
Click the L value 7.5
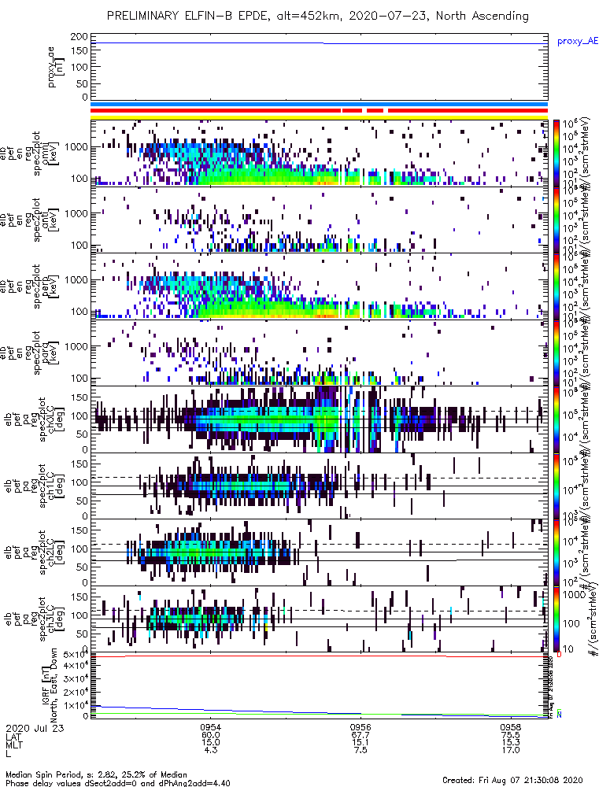click(360, 750)
